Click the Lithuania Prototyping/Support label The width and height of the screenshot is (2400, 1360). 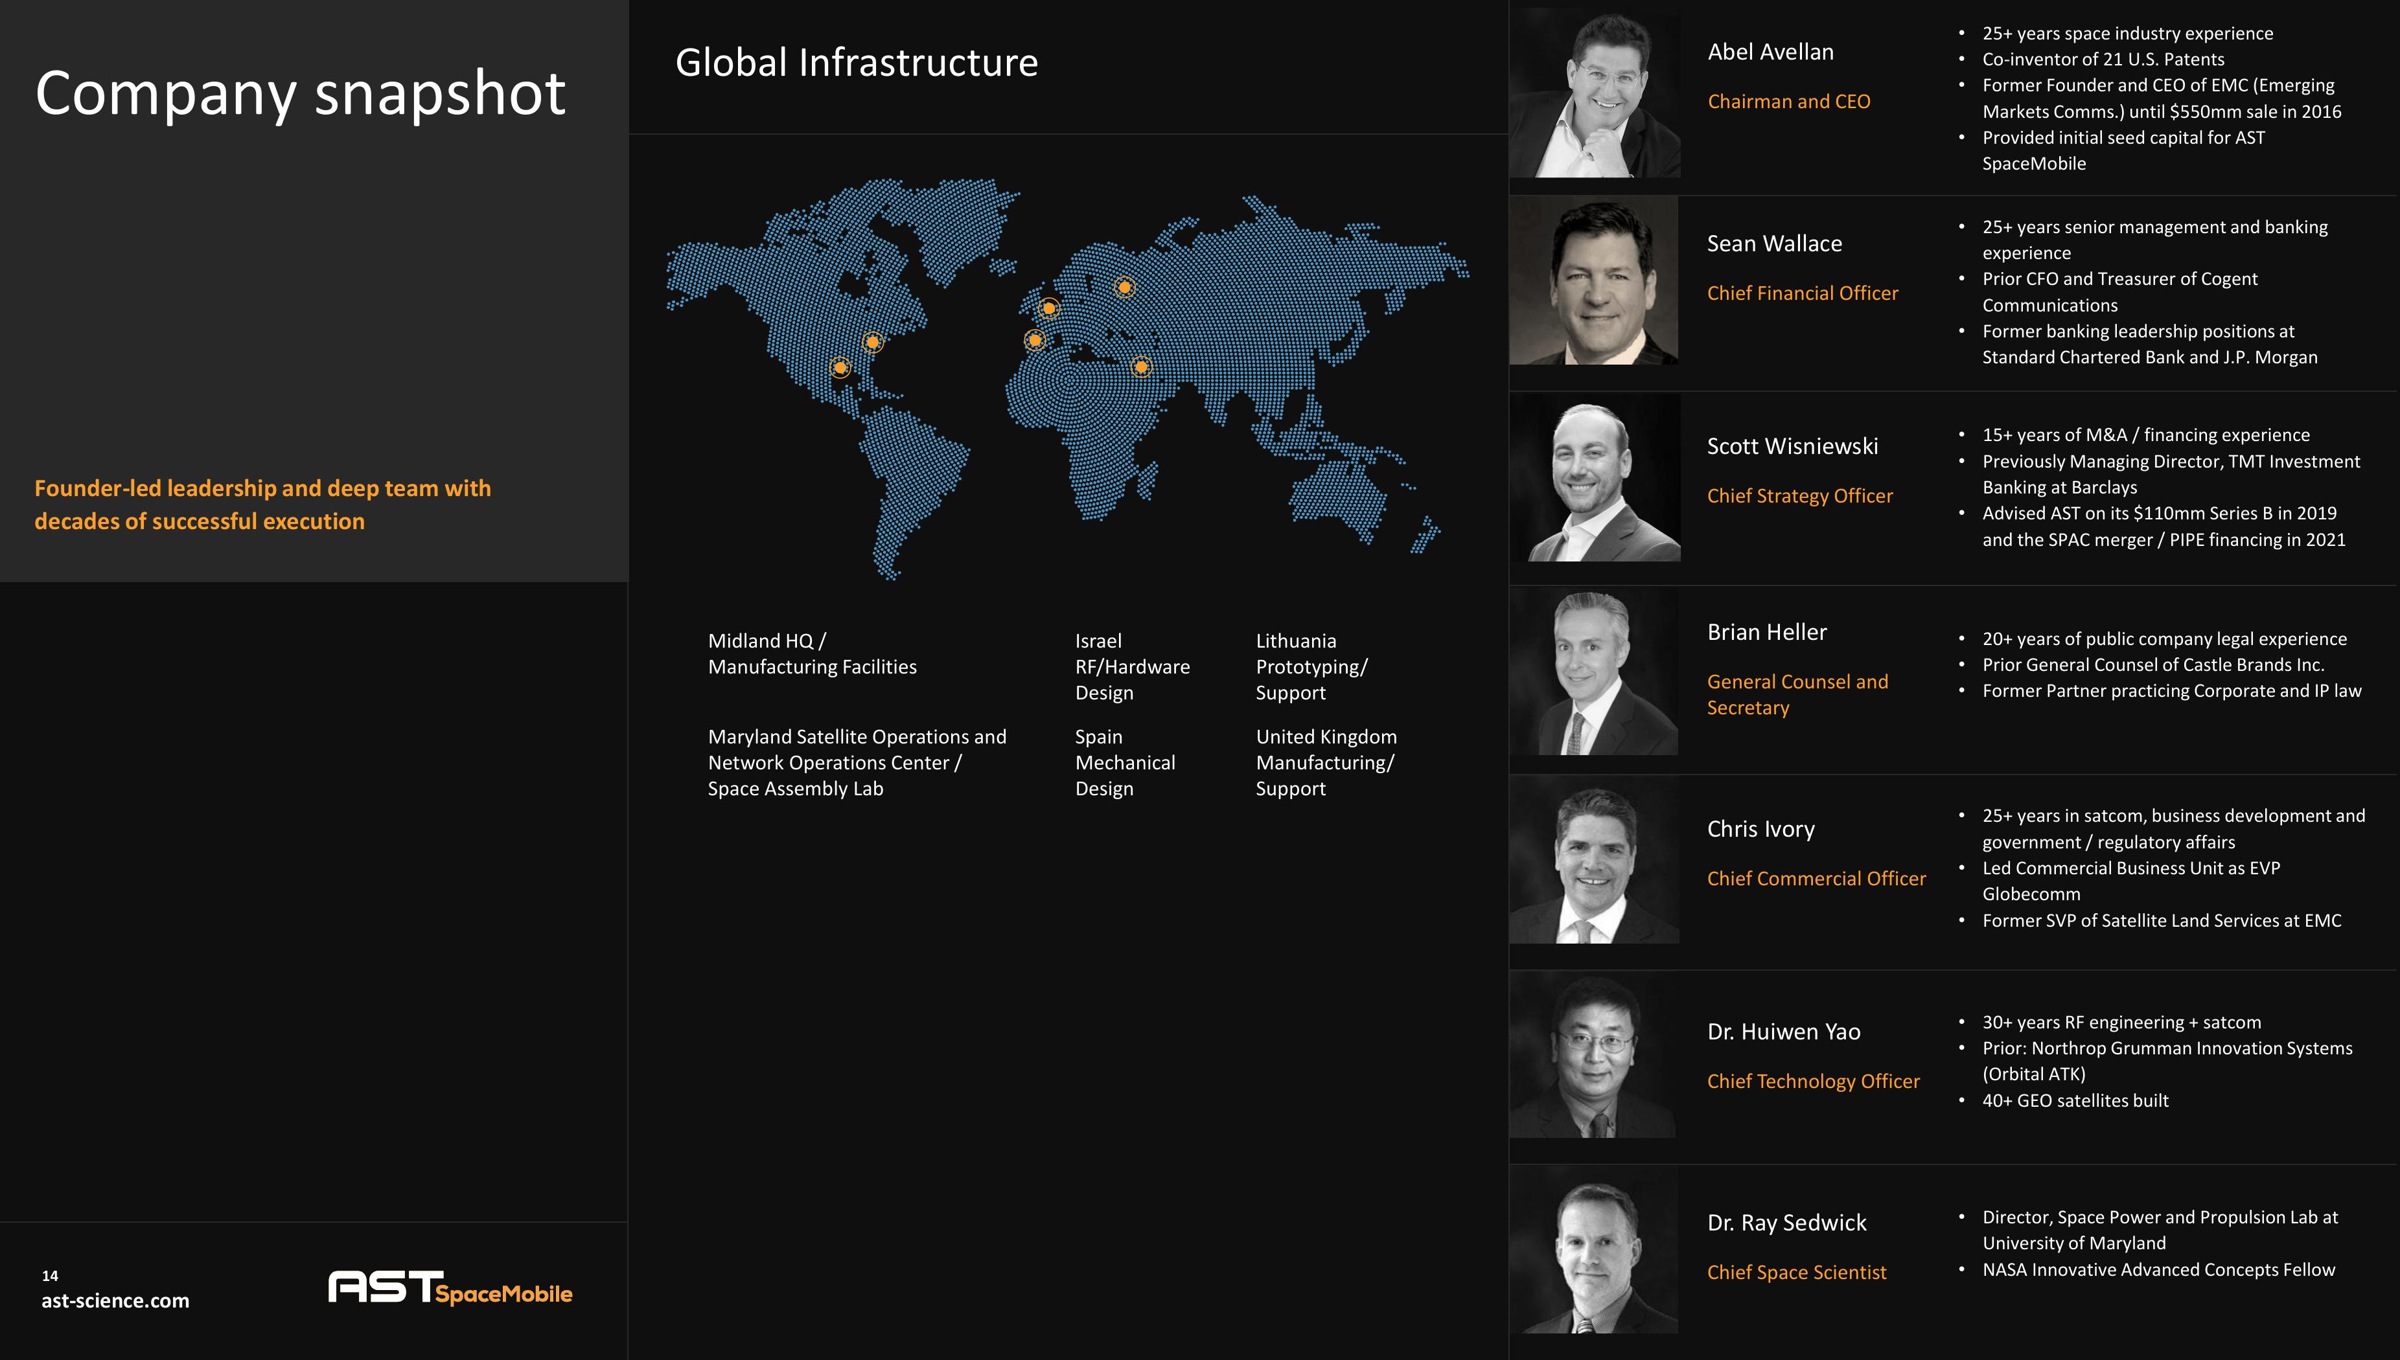coord(1311,667)
